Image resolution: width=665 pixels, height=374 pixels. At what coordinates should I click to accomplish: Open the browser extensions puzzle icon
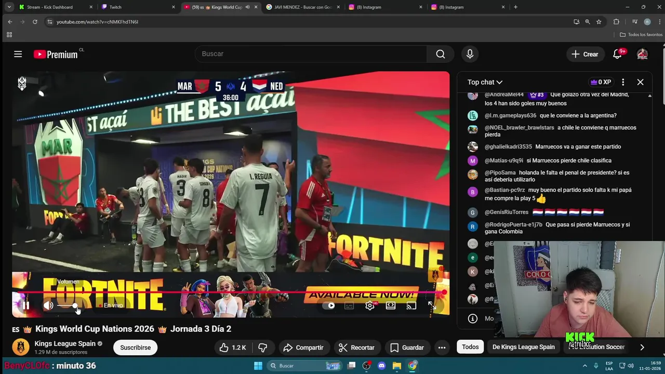(616, 22)
